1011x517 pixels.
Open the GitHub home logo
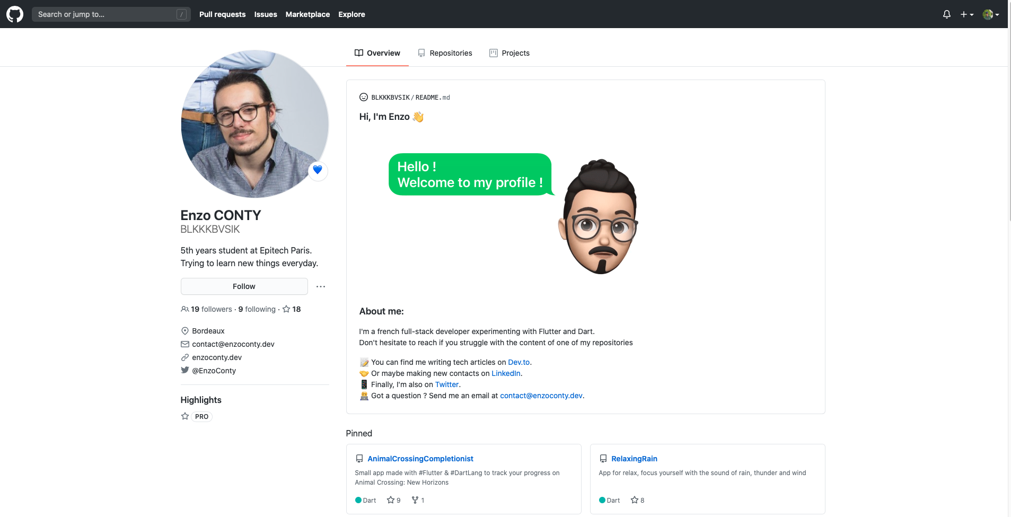15,14
